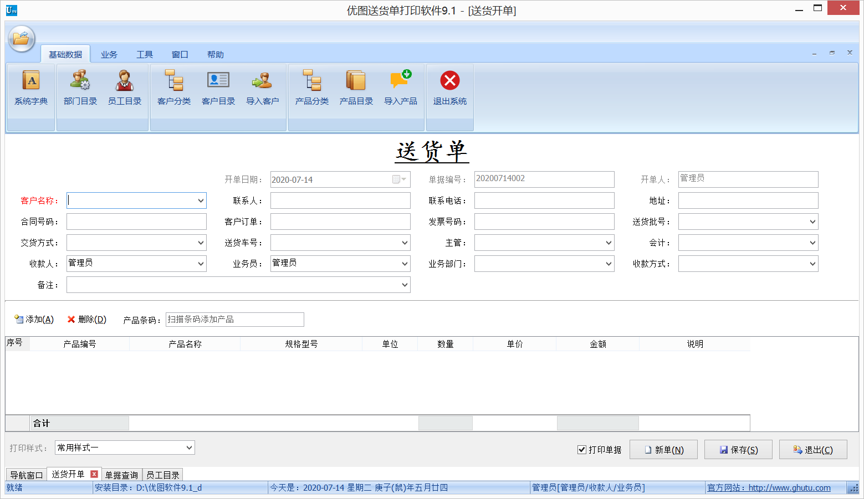Toggle the 打印单据 checkbox
864x499 pixels.
coord(582,450)
